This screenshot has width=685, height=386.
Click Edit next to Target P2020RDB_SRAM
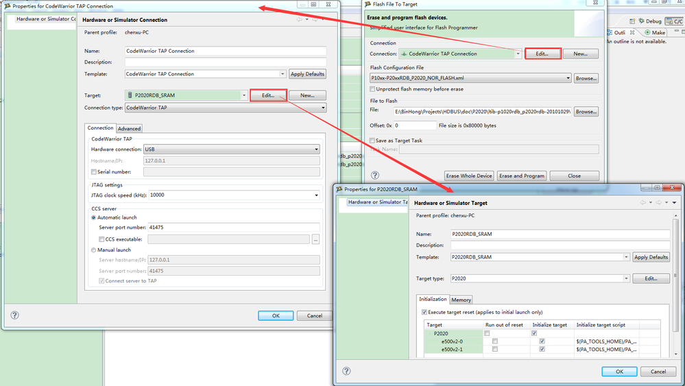pyautogui.click(x=268, y=95)
